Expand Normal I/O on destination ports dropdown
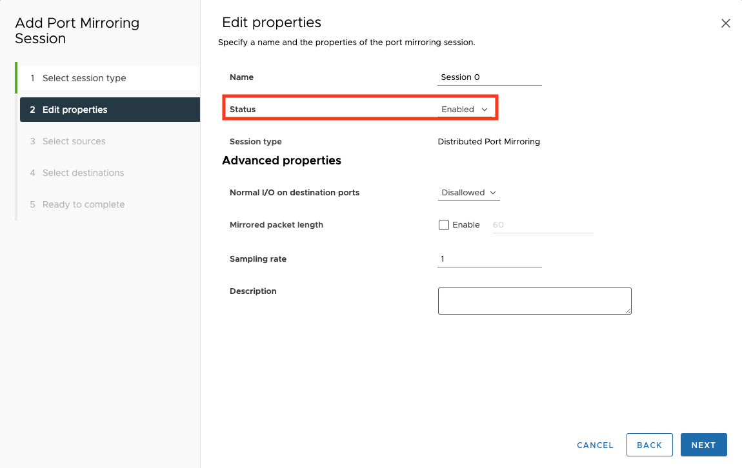 [468, 193]
